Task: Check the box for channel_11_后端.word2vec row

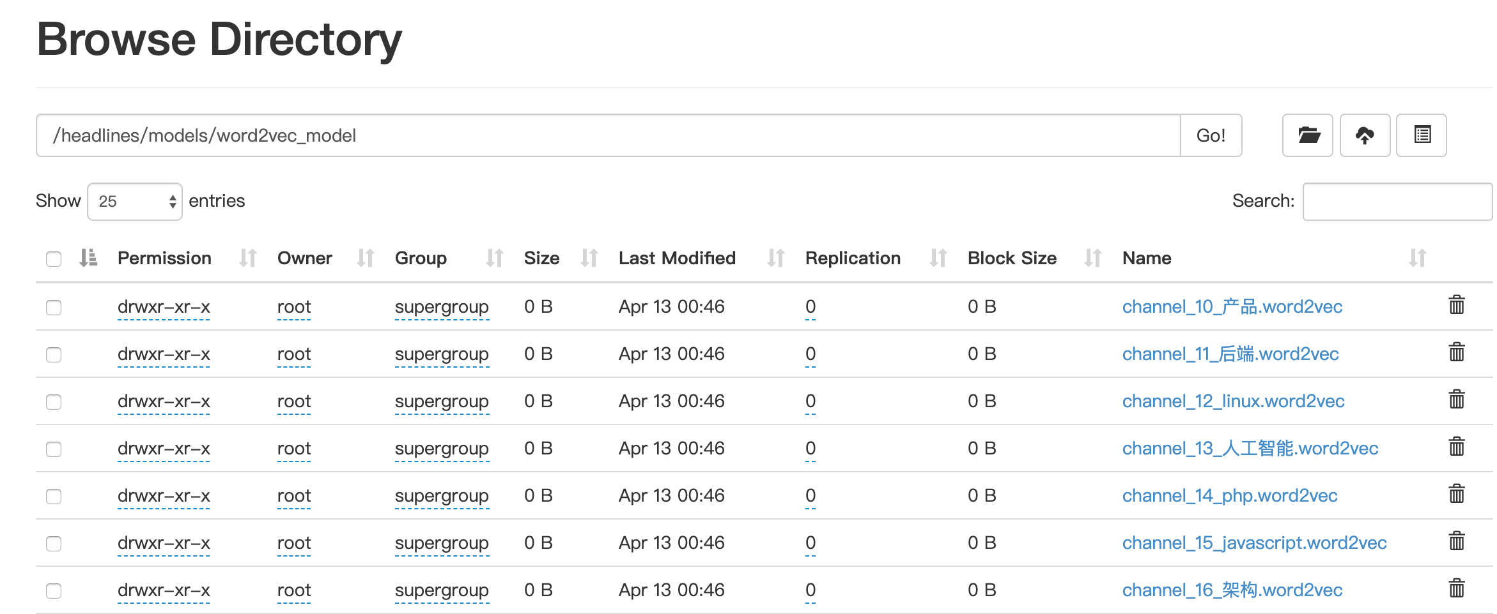Action: pos(54,355)
